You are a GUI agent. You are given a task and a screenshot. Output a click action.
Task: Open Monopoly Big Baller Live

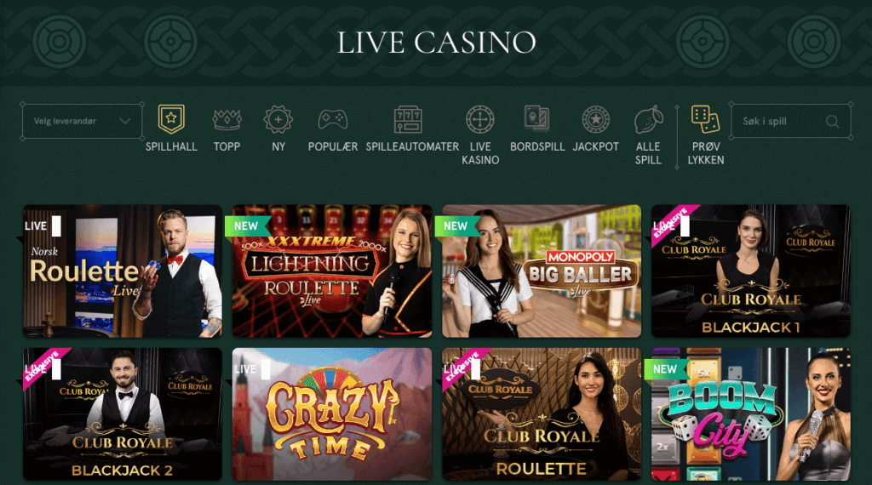click(541, 271)
